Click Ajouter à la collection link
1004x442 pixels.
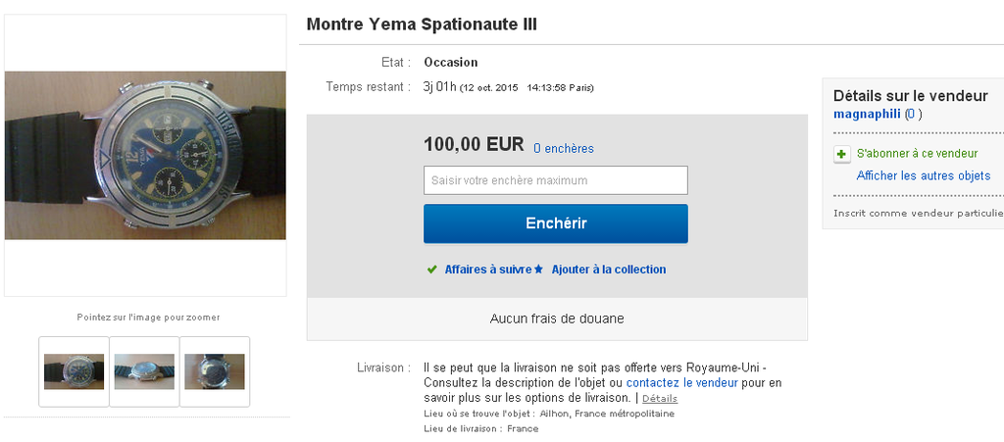[608, 270]
